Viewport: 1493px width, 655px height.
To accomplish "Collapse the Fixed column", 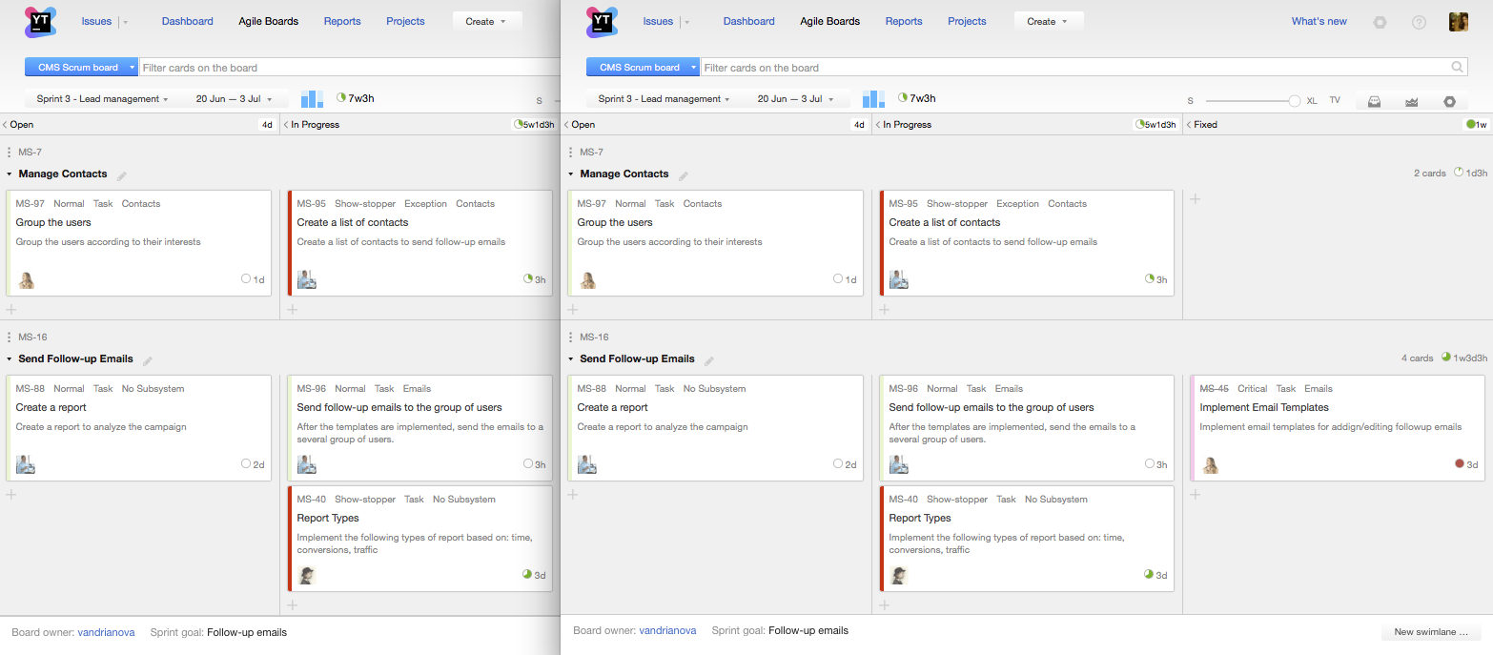I will 1187,125.
